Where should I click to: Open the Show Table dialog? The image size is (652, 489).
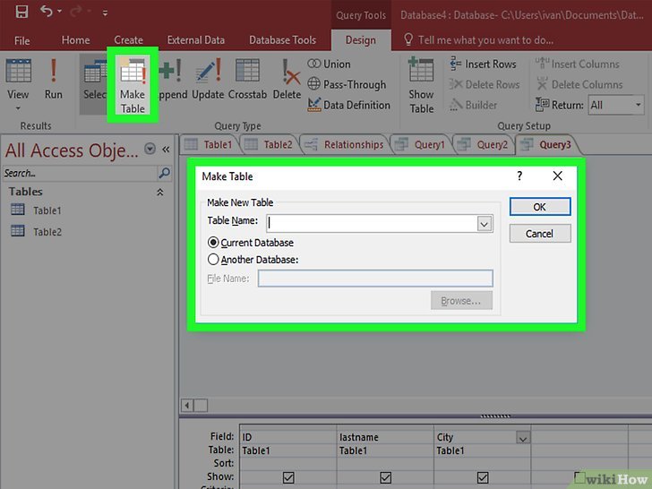421,86
